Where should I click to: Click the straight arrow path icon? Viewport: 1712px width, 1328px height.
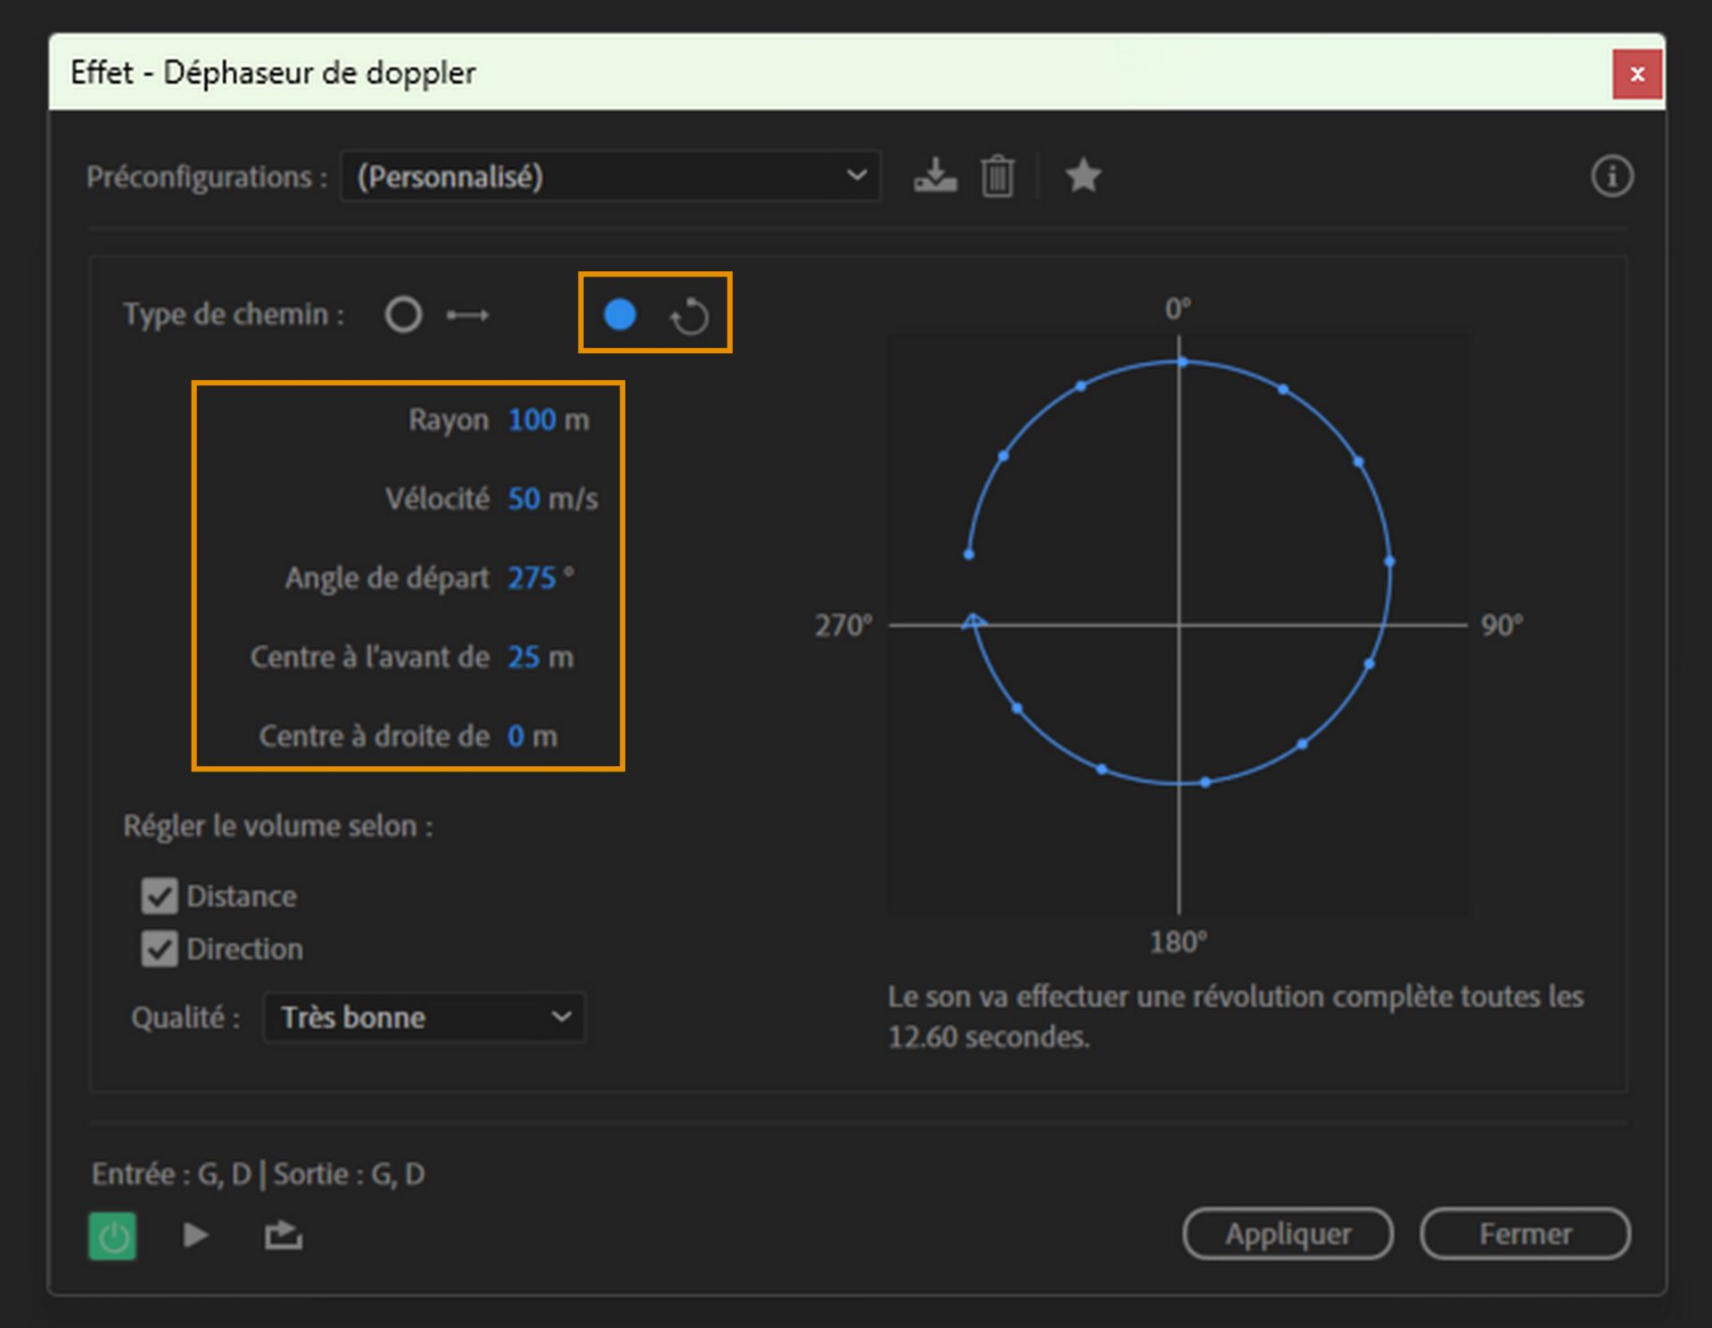(x=468, y=315)
